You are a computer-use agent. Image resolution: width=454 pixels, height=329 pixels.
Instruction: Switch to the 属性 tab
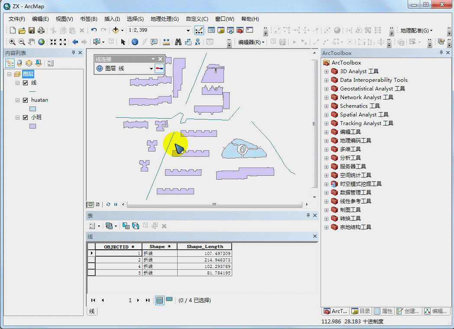tap(383, 311)
